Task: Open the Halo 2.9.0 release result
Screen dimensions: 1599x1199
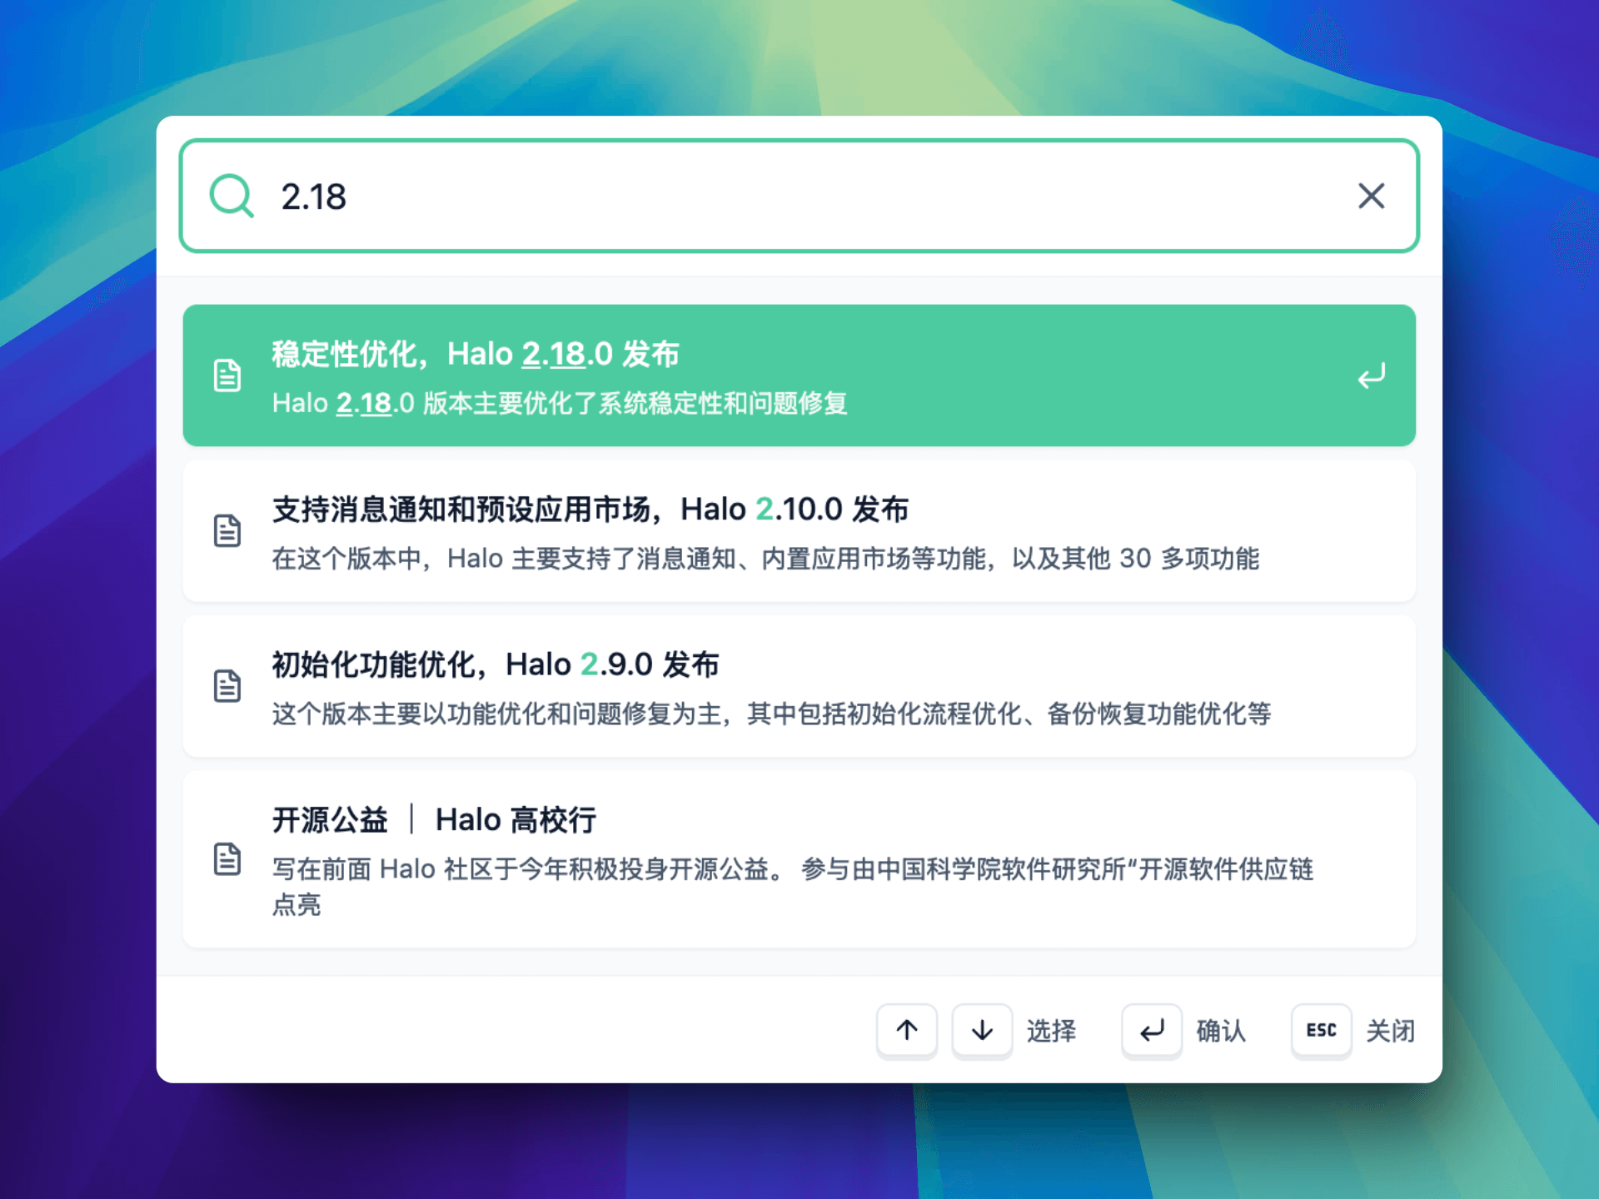Action: coord(799,686)
